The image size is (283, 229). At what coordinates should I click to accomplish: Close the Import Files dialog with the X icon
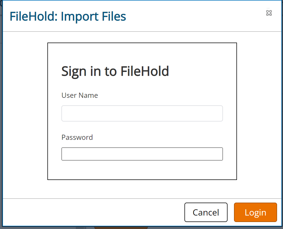[x=269, y=13]
